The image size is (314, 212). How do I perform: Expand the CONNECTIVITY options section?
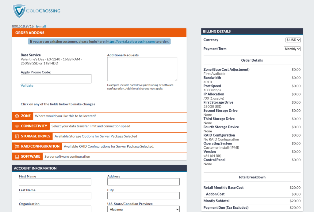34,126
